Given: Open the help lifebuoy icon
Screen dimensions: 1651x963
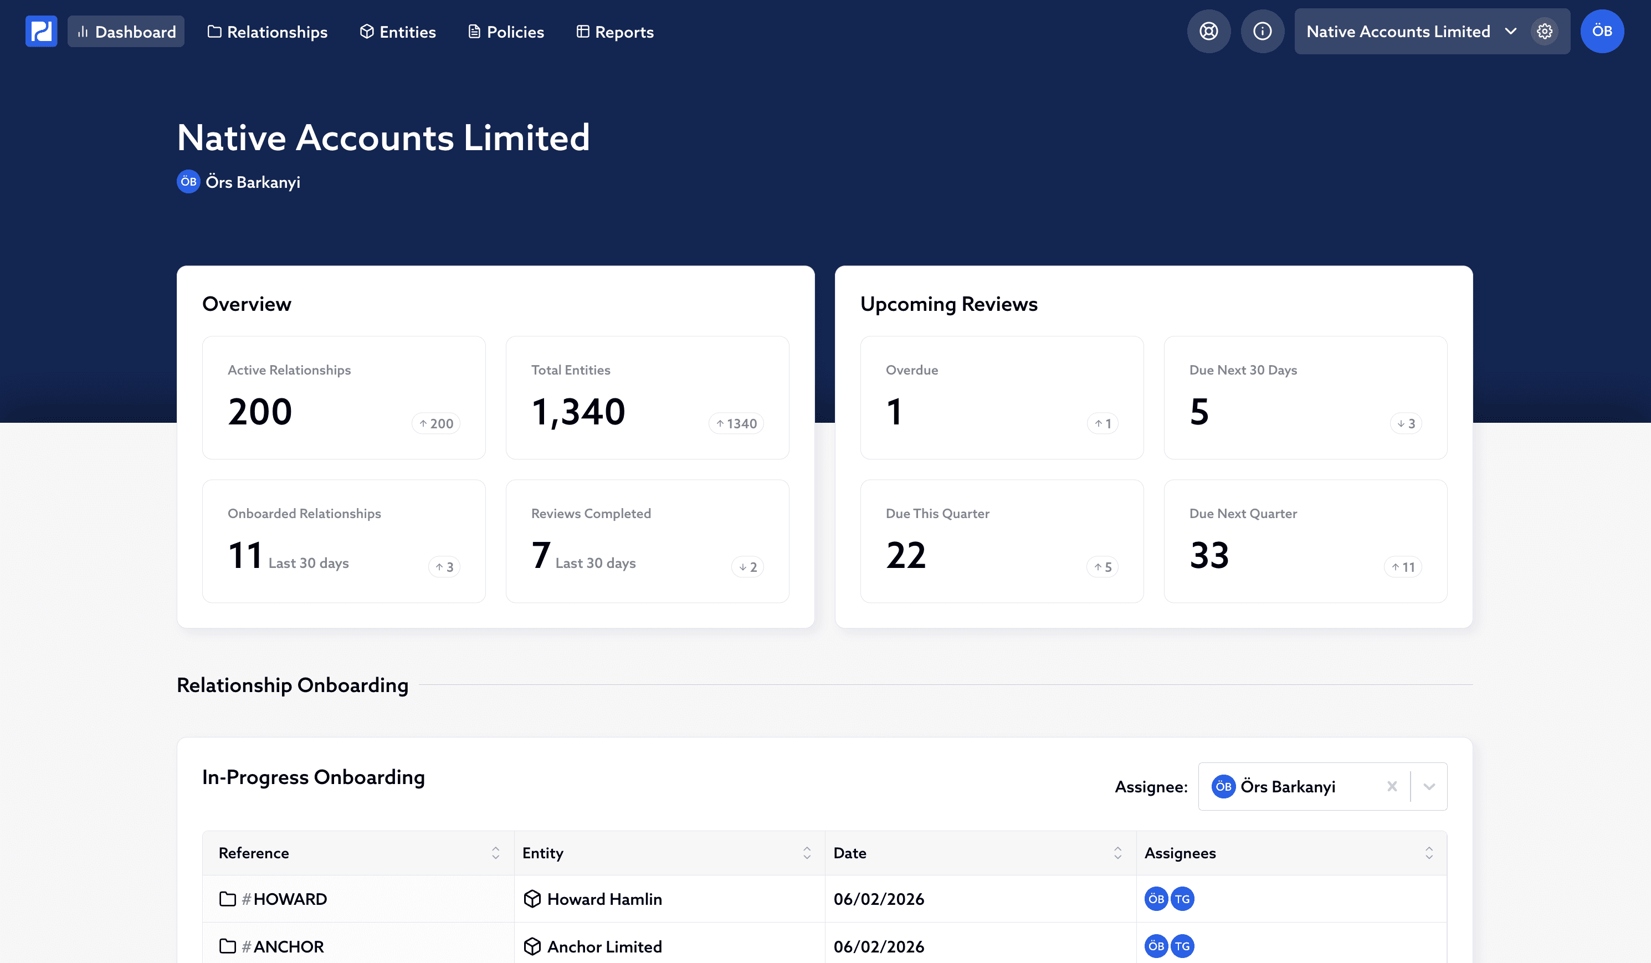Looking at the screenshot, I should (1208, 32).
